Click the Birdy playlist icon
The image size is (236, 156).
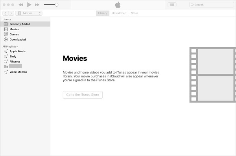click(6, 57)
